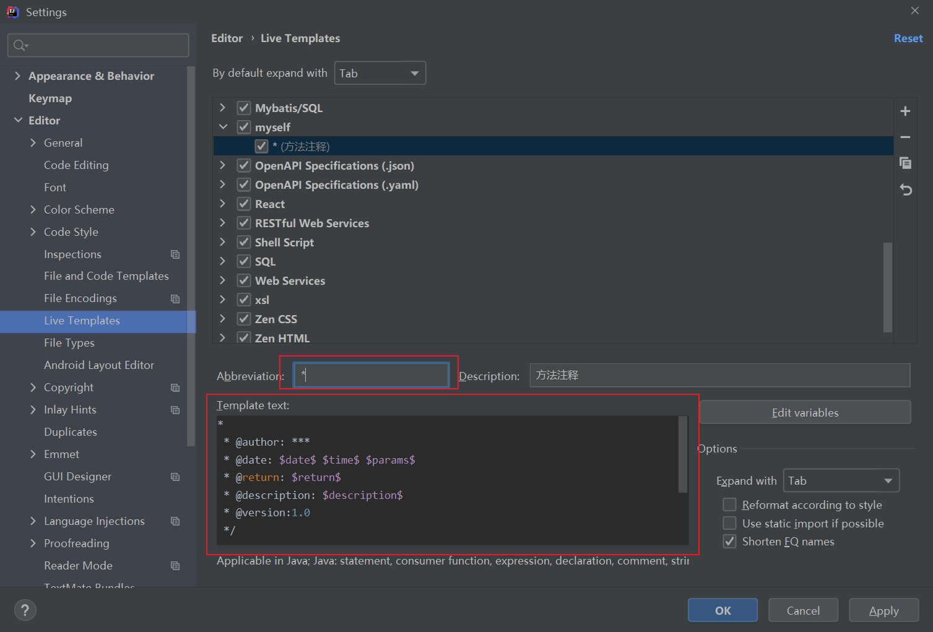
Task: Click the Inspections project-level copy icon
Action: (175, 254)
